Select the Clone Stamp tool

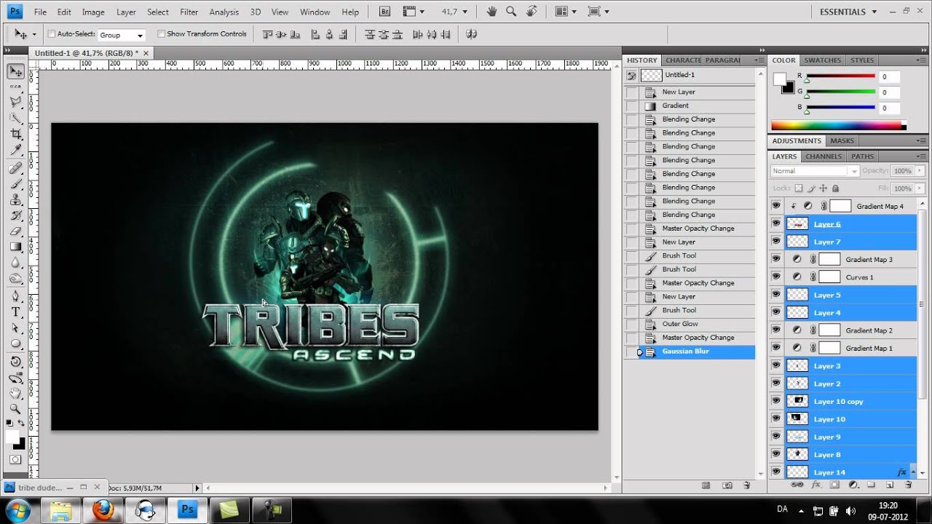(x=15, y=199)
